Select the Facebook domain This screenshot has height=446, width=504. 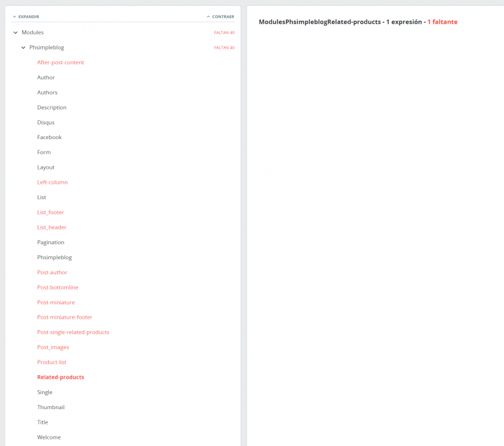click(49, 137)
